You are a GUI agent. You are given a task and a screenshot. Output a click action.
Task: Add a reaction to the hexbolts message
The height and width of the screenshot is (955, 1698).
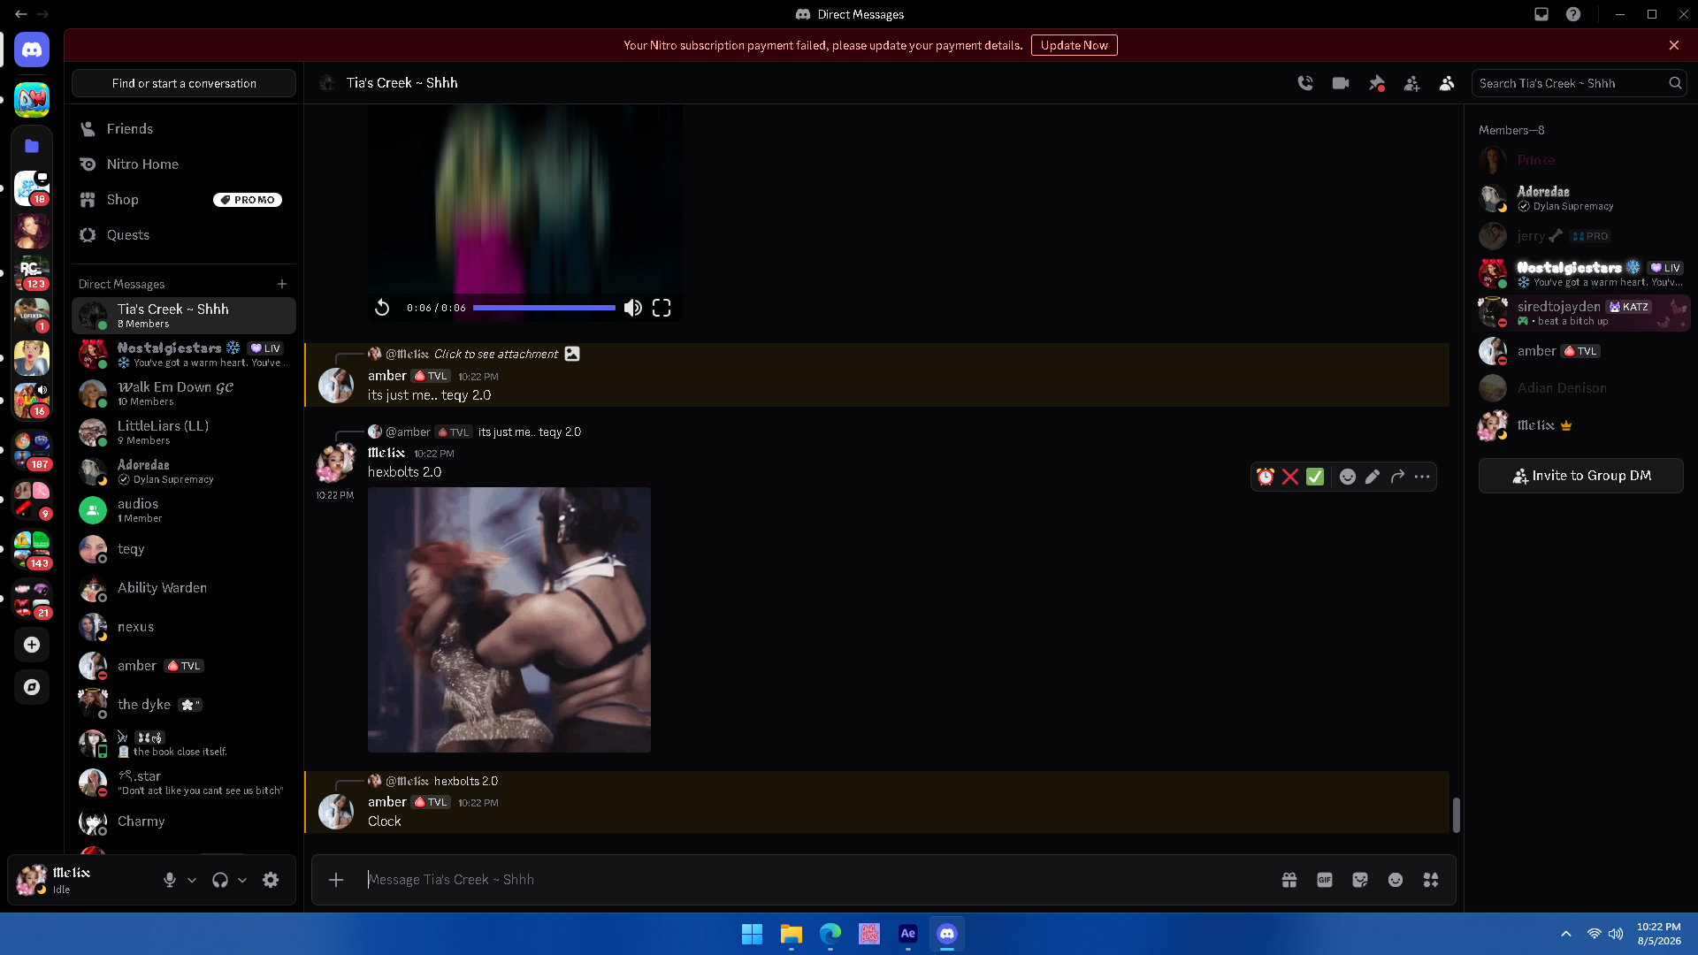click(1348, 477)
